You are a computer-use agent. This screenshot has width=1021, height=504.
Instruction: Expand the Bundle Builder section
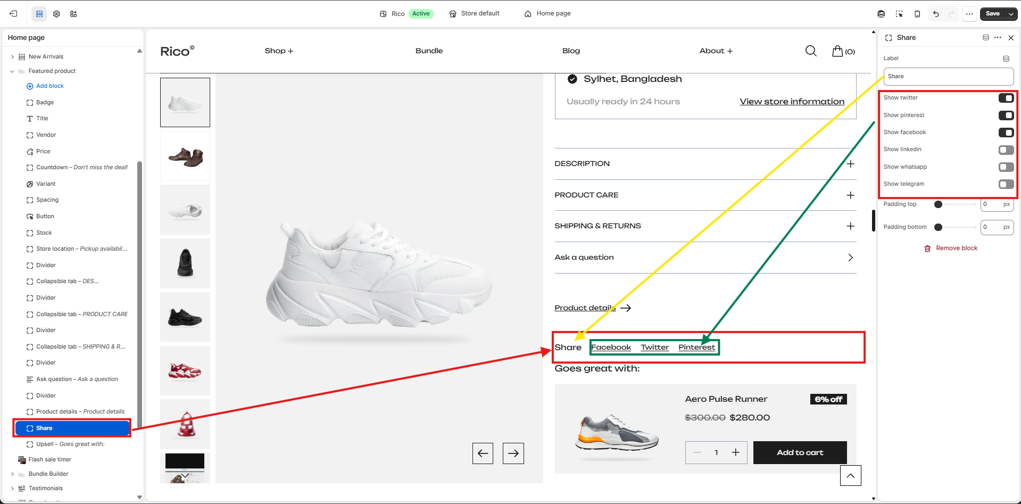(12, 474)
